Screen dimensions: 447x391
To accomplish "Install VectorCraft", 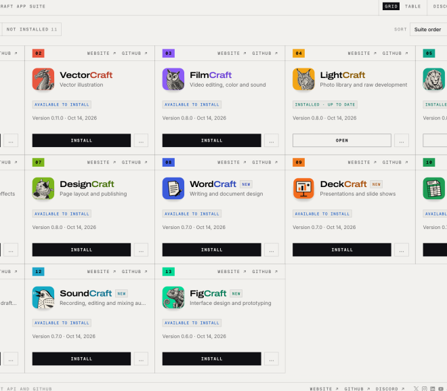I will point(81,140).
